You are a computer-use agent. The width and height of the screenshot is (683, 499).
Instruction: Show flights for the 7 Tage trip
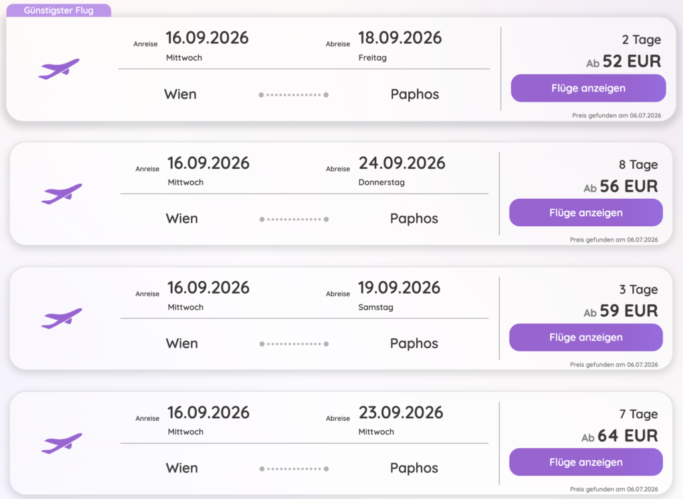click(x=586, y=462)
